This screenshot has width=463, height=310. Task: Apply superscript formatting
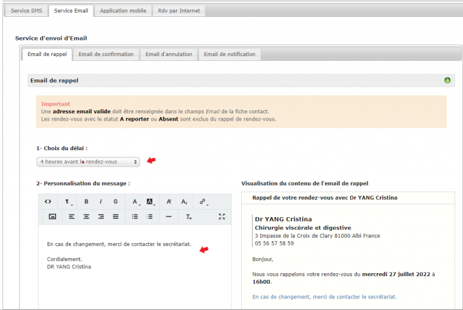click(169, 201)
